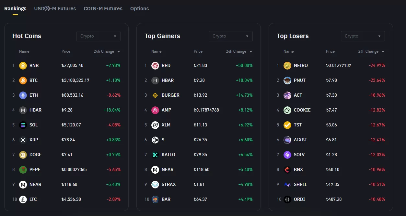Open the Options tab
Viewport: 406px width, 216px height.
tap(140, 9)
